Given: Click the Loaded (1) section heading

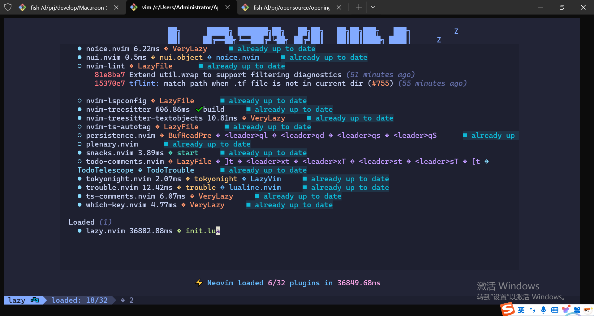Looking at the screenshot, I should (x=90, y=222).
